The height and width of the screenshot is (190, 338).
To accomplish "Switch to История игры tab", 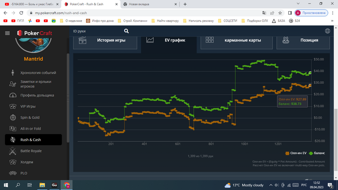I will 105,42.
